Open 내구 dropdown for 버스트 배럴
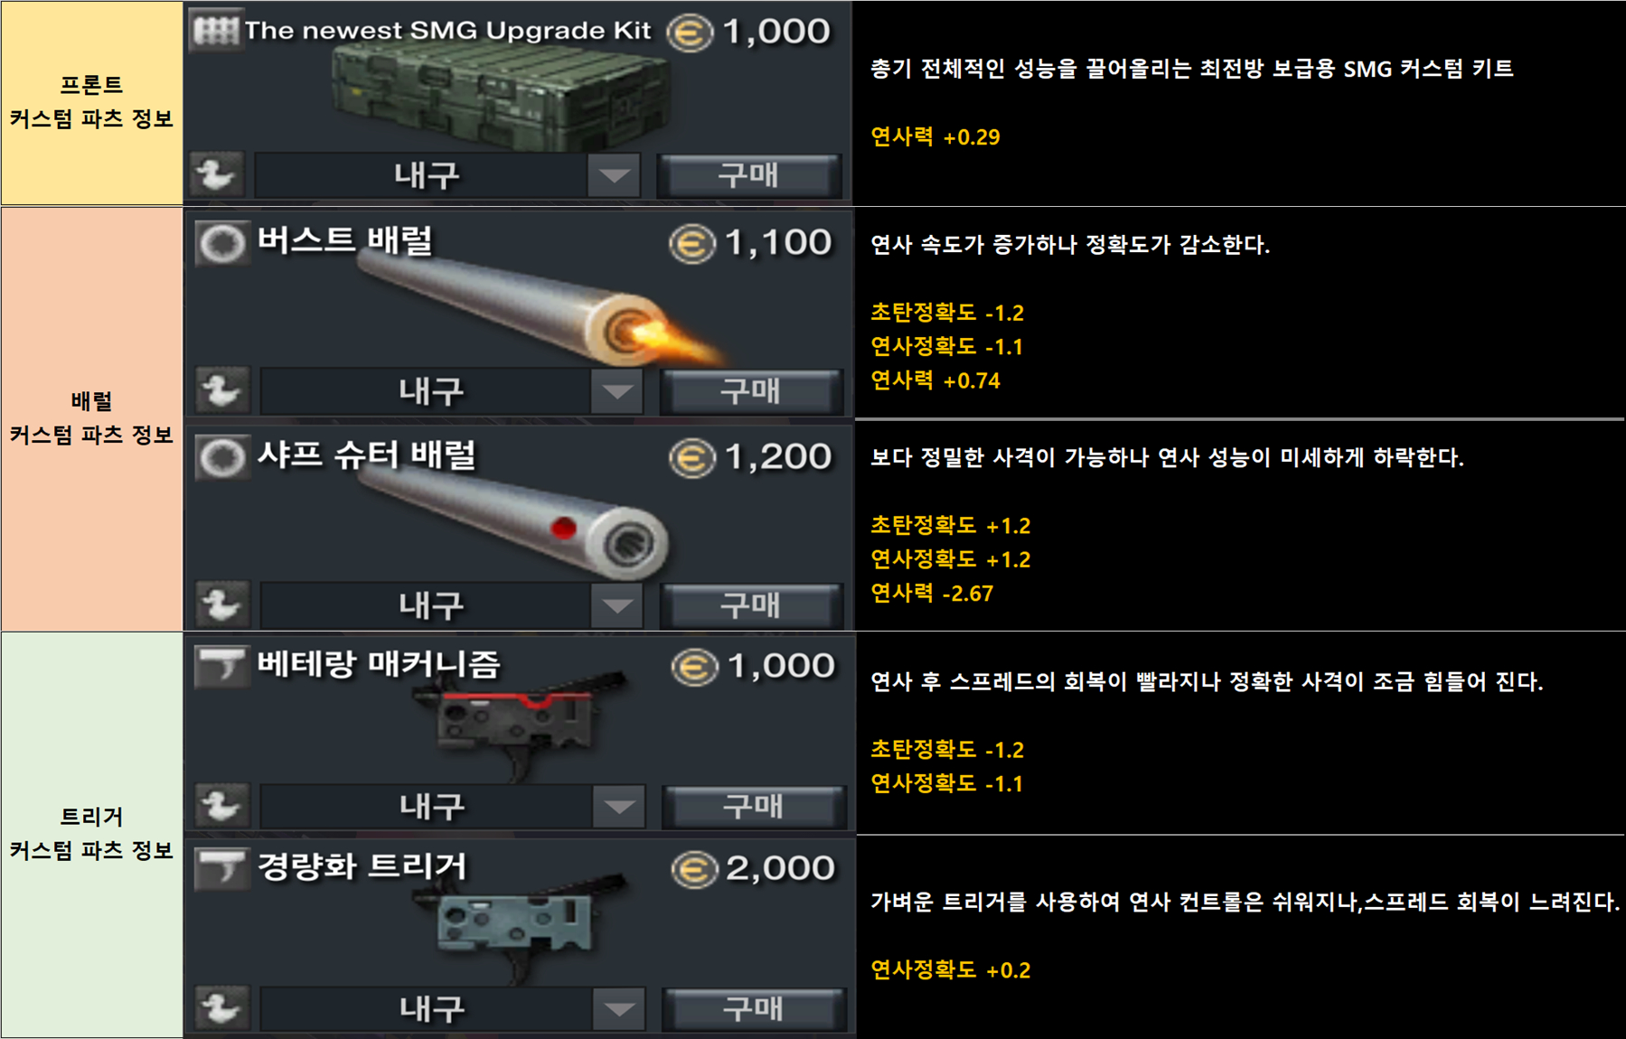Screen dimensions: 1626x1039 617,391
